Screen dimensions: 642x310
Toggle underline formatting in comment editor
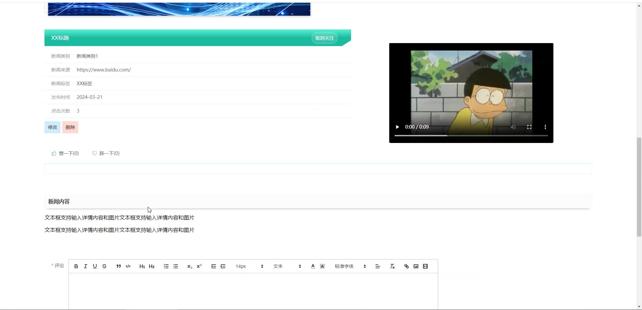[95, 266]
